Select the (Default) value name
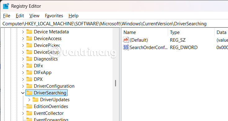Viewport: 228px width, 121px height. [139, 40]
